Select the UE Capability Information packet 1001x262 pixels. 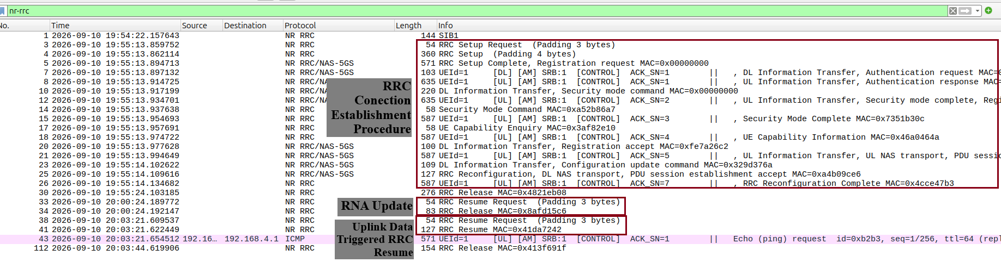click(500, 138)
